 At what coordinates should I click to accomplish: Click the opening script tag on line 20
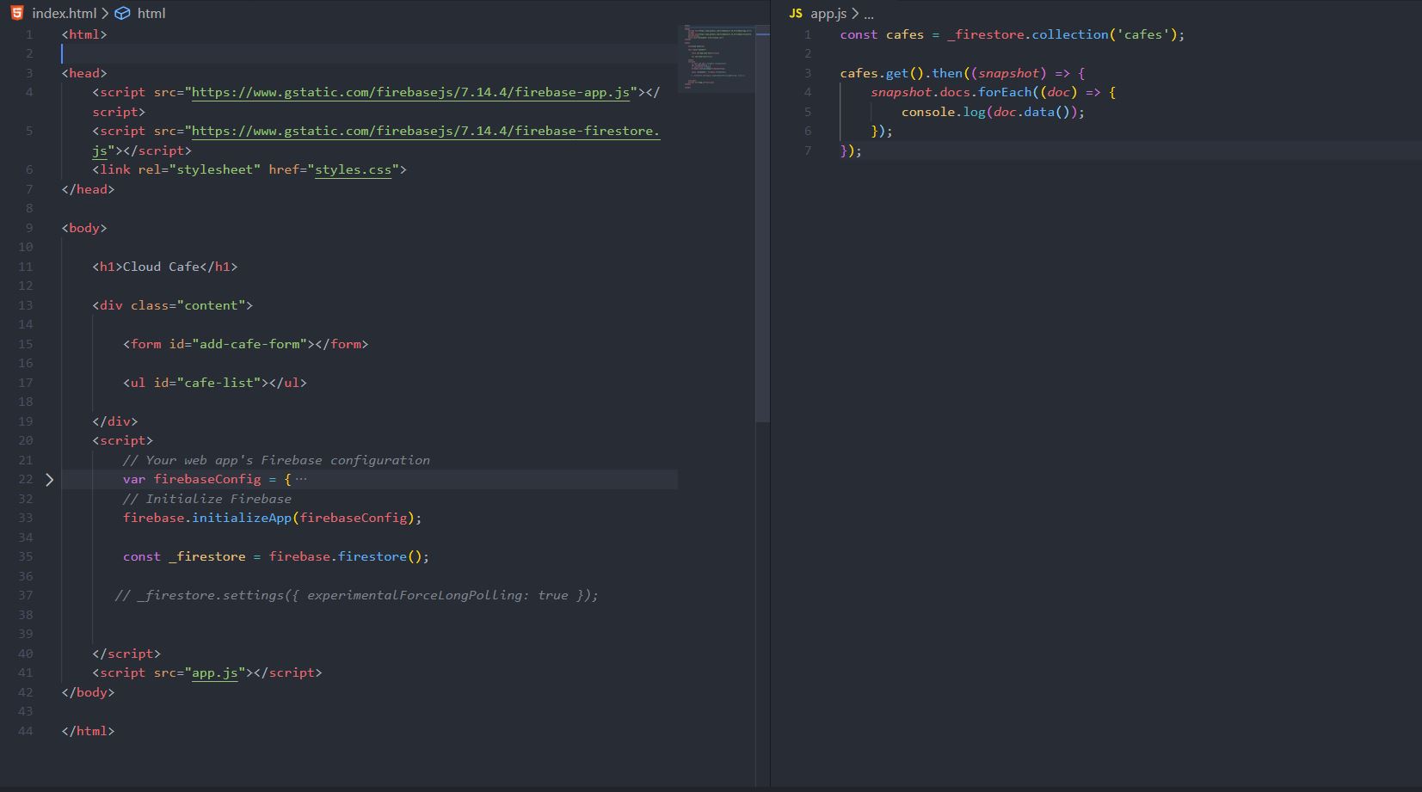123,440
